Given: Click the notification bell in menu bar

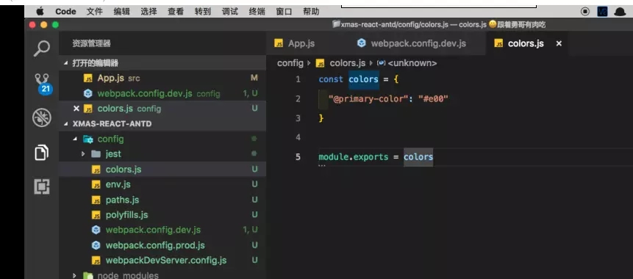Looking at the screenshot, I should (620, 12).
